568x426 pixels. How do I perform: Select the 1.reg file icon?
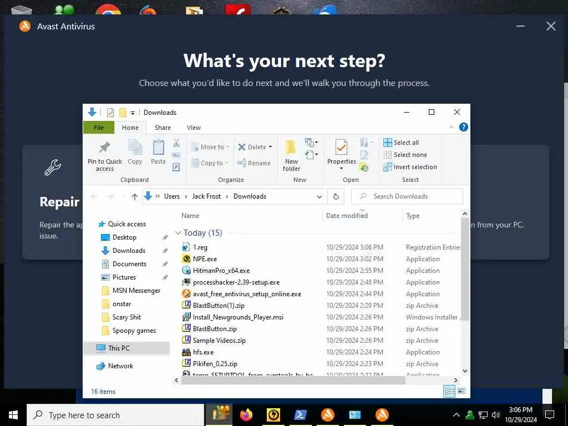pyautogui.click(x=186, y=247)
